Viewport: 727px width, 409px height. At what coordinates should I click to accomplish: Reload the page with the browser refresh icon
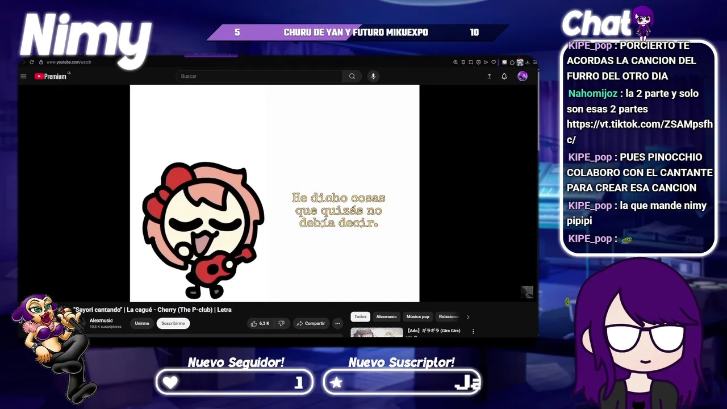coord(32,62)
